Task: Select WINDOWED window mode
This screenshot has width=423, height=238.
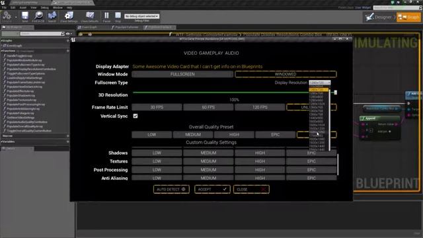Action: coord(286,74)
